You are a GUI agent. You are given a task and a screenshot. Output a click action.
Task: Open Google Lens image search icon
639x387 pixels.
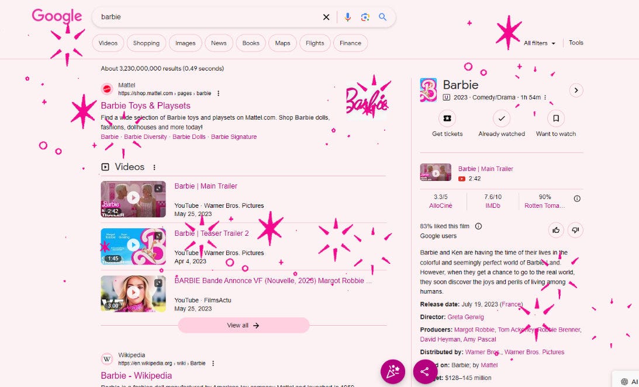coord(365,17)
